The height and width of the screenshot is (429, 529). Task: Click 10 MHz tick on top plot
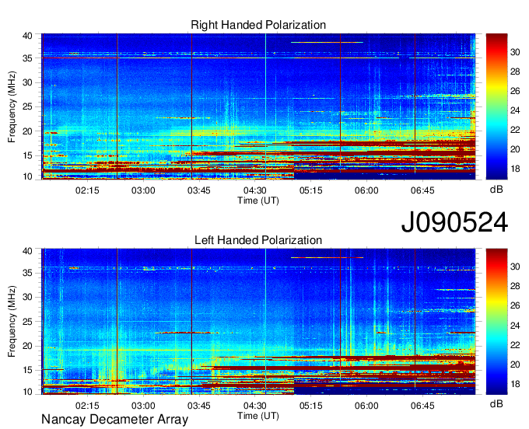(x=27, y=176)
